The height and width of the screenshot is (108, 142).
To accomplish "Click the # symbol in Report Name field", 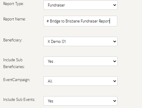I will [48, 21].
